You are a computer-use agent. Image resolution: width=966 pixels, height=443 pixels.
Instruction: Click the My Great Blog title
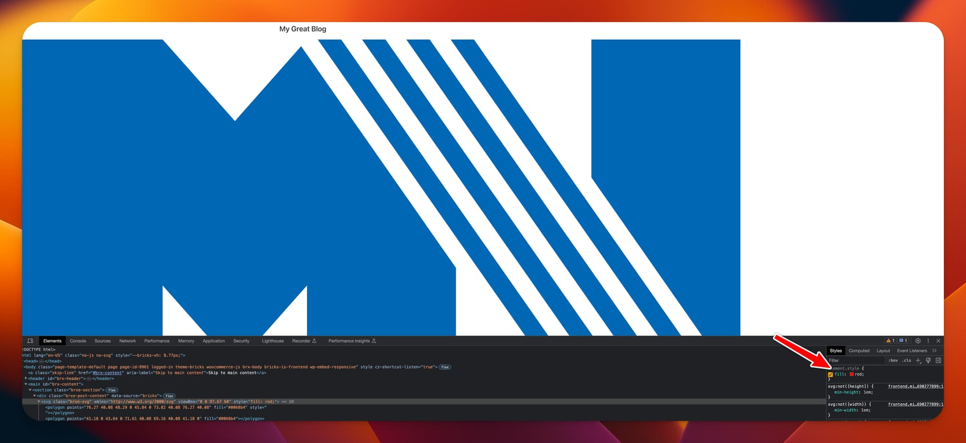(302, 29)
